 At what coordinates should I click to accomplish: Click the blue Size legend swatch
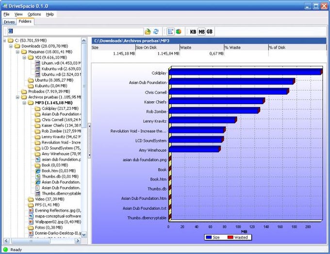pyautogui.click(x=209, y=238)
